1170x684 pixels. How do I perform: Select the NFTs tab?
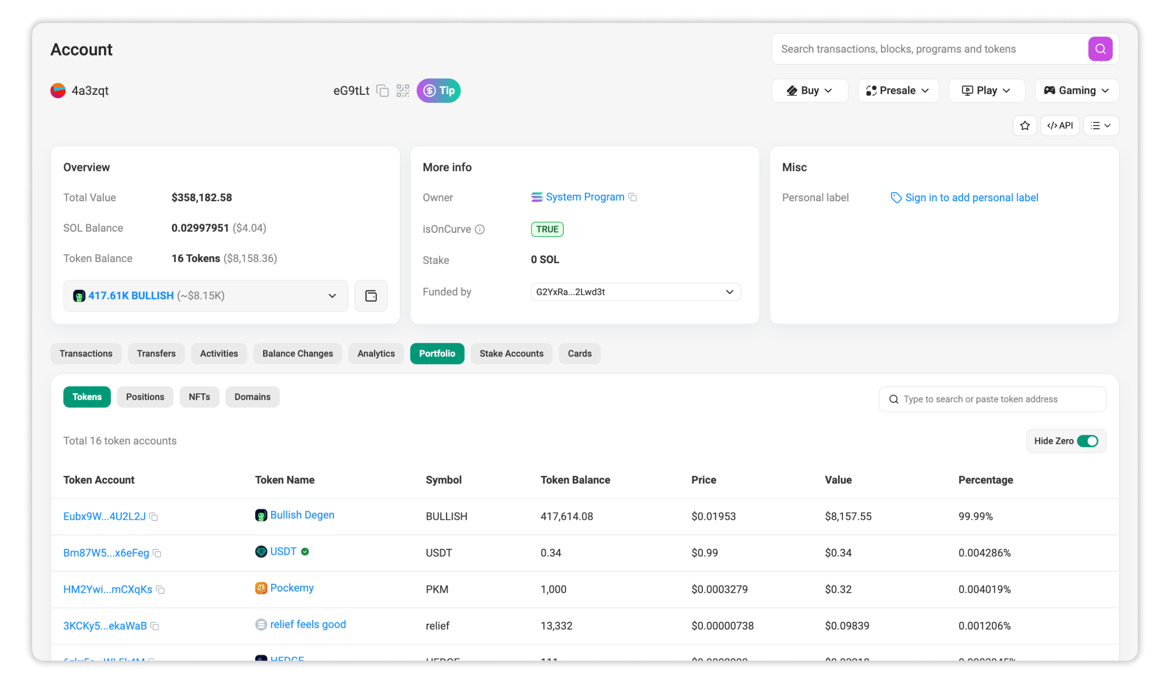[x=199, y=397]
